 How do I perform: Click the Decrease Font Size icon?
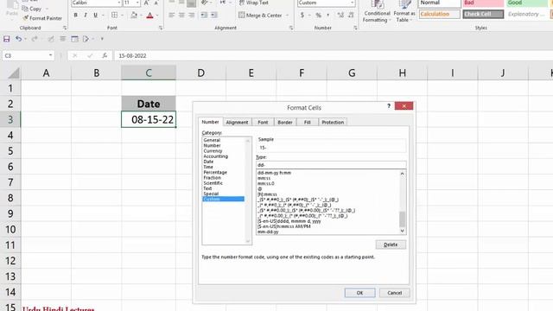[x=156, y=3]
